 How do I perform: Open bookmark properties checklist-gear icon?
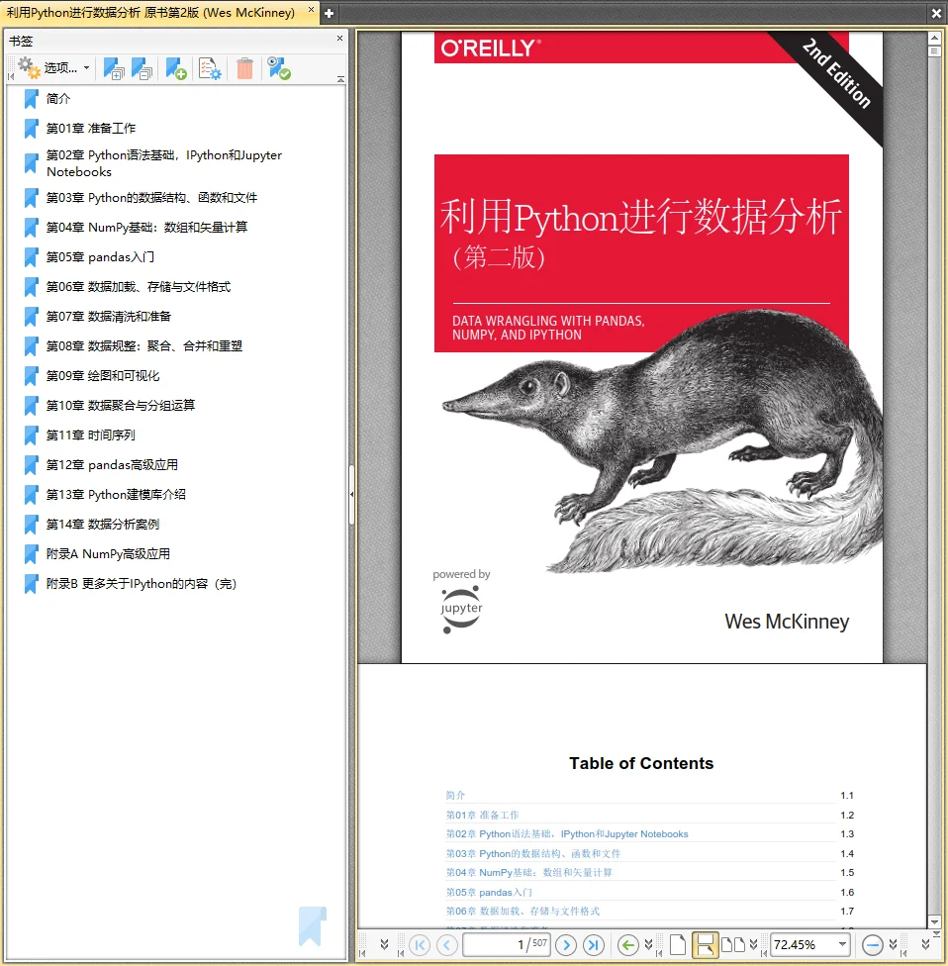pos(210,68)
